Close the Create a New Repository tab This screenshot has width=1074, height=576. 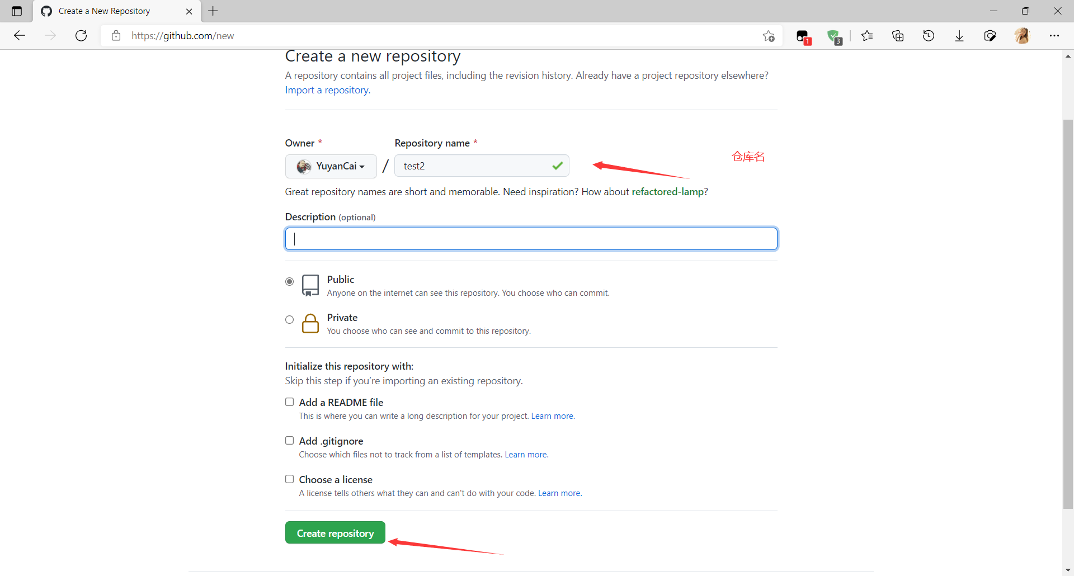(x=189, y=11)
